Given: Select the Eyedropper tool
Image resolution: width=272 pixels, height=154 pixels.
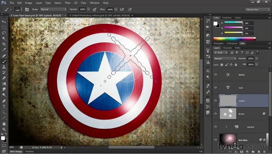Looking at the screenshot, I should (x=4, y=50).
